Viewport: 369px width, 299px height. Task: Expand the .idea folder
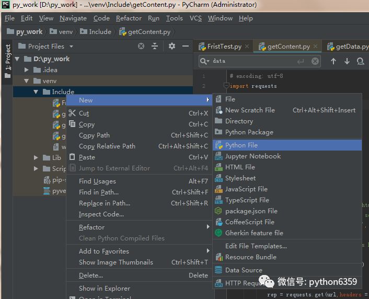point(26,70)
